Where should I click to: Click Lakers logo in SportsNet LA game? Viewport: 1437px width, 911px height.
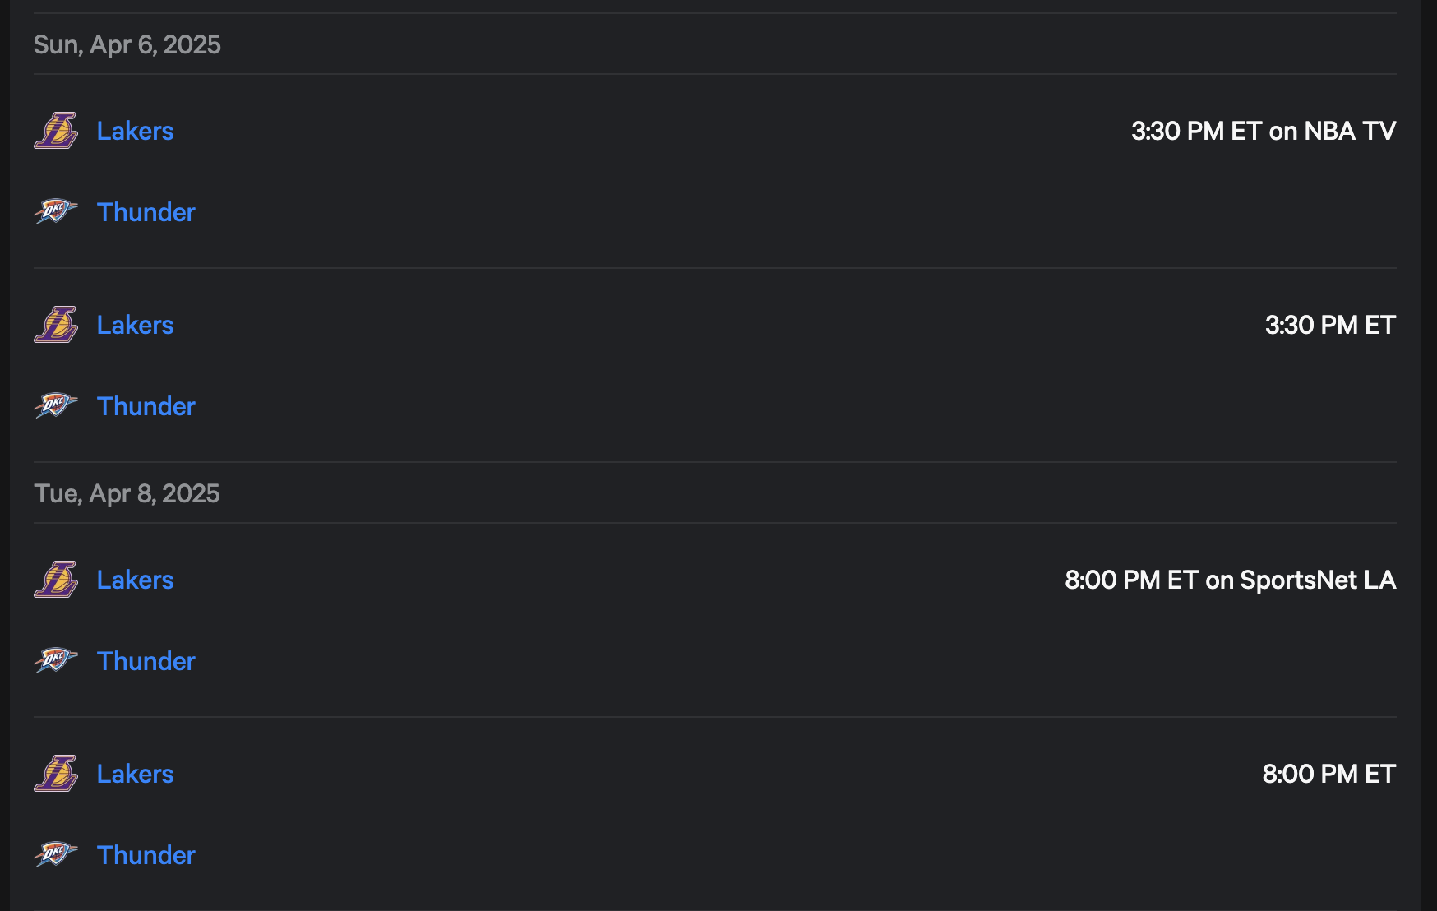56,580
